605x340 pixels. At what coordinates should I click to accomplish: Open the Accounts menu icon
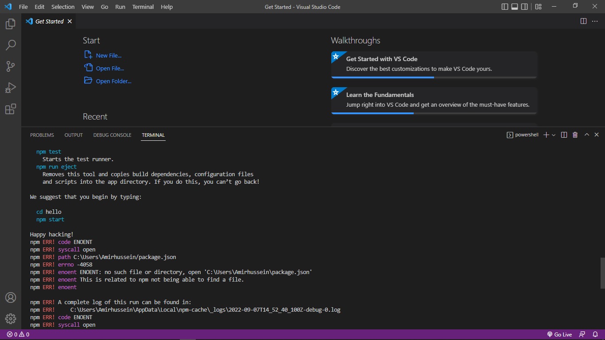[x=11, y=297]
